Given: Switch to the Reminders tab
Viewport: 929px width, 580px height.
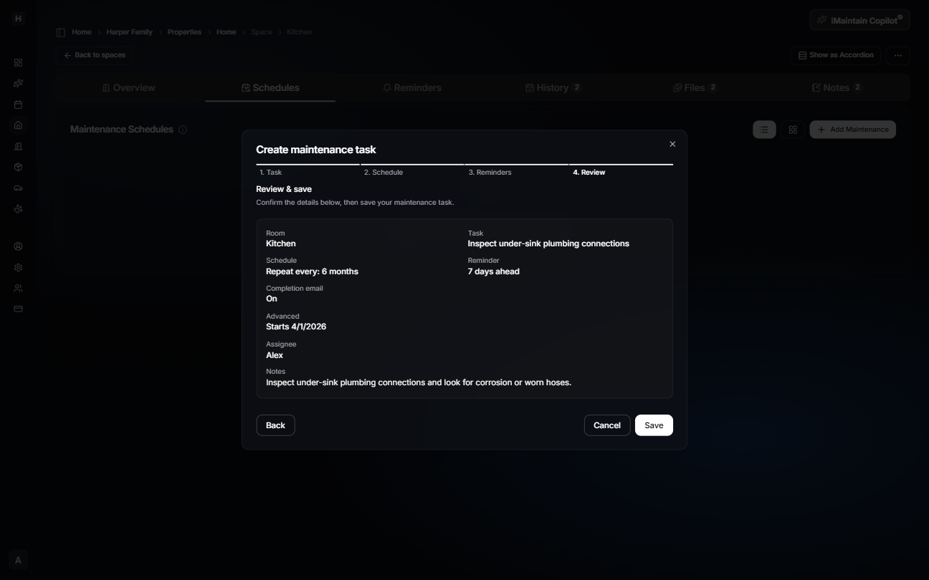Looking at the screenshot, I should (x=412, y=87).
